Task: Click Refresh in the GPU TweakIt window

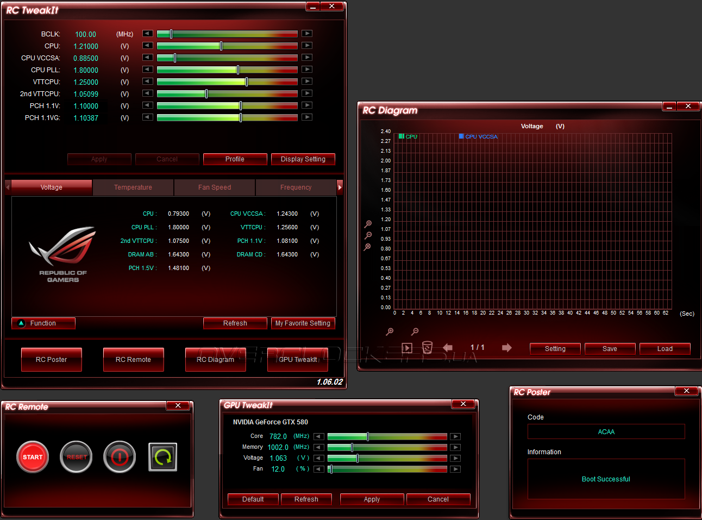Action: [306, 499]
